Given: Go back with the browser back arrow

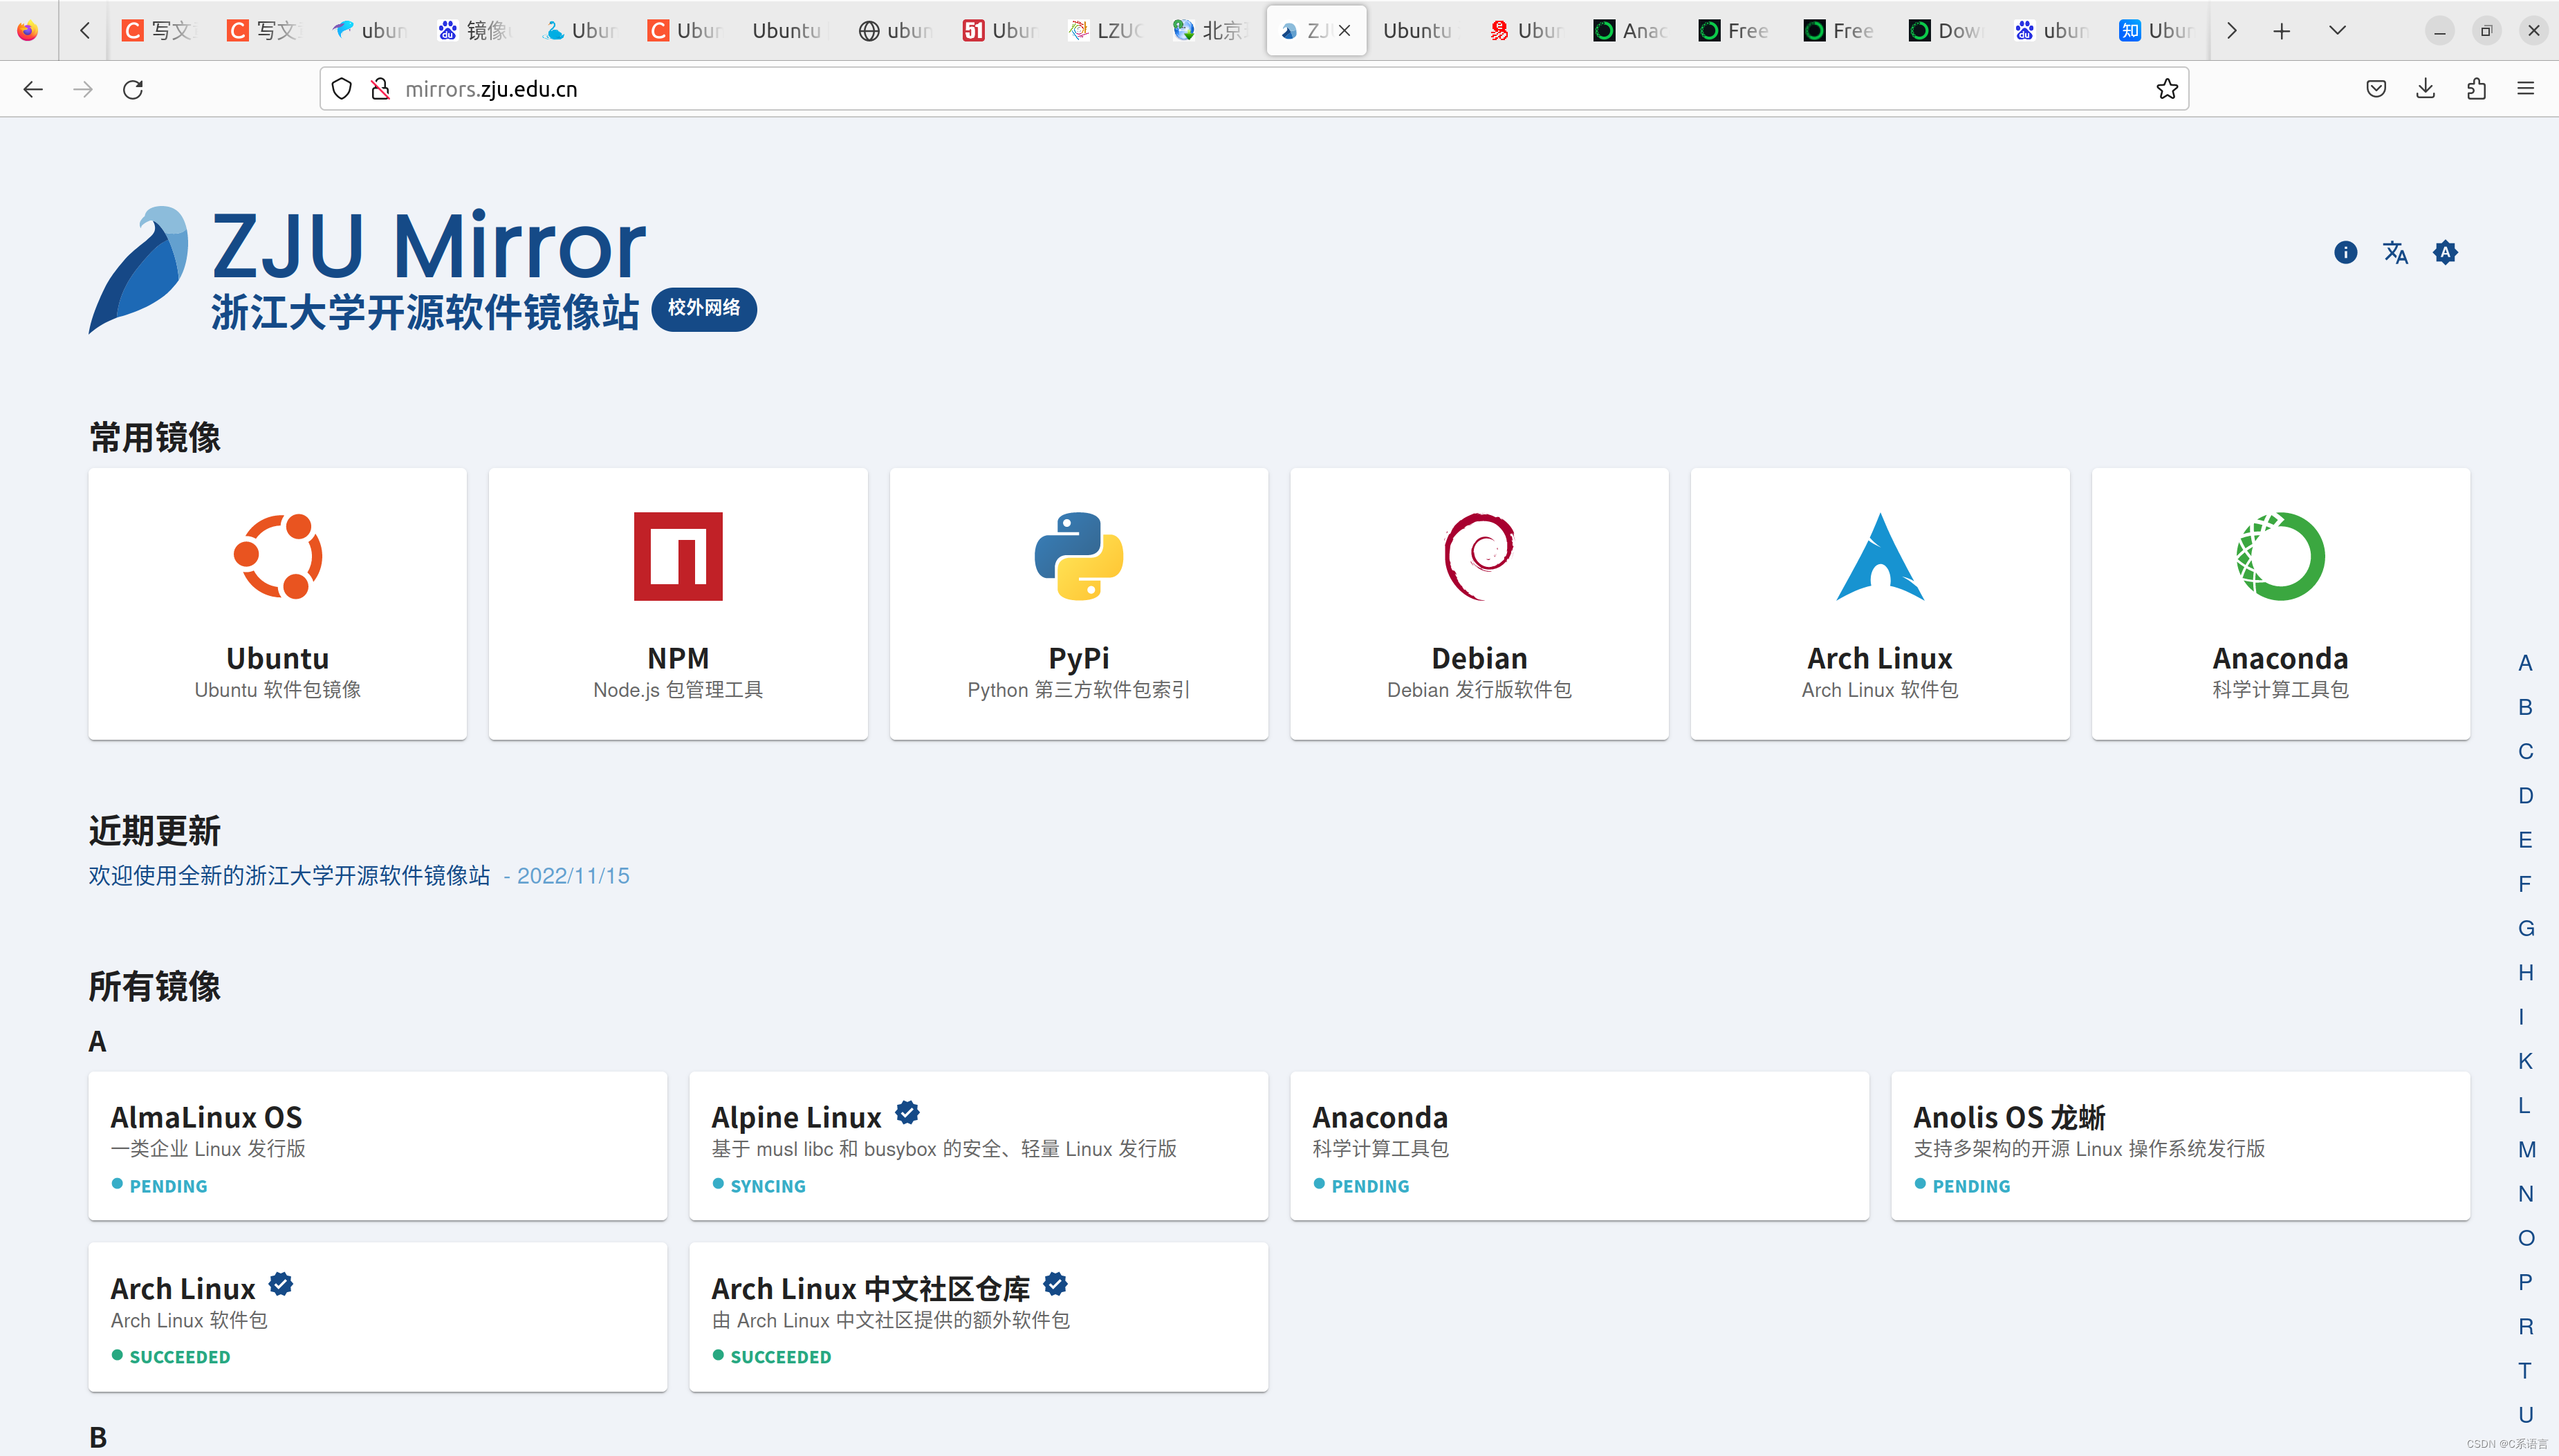Looking at the screenshot, I should pyautogui.click(x=33, y=89).
